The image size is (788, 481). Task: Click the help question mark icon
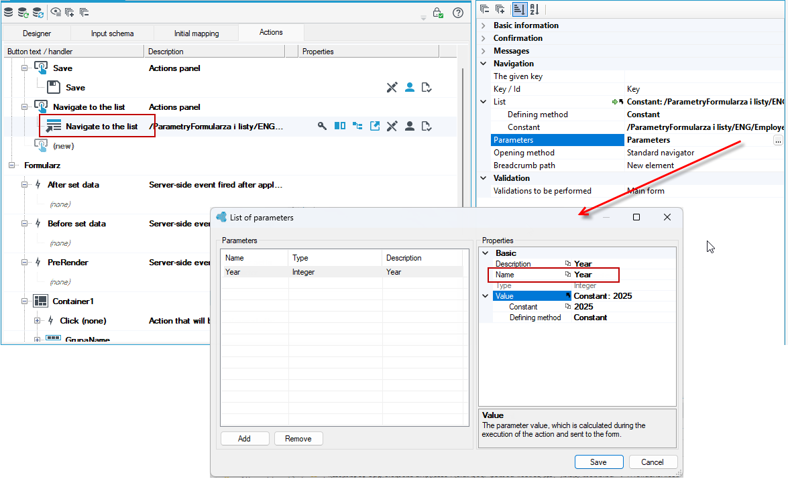(x=458, y=13)
